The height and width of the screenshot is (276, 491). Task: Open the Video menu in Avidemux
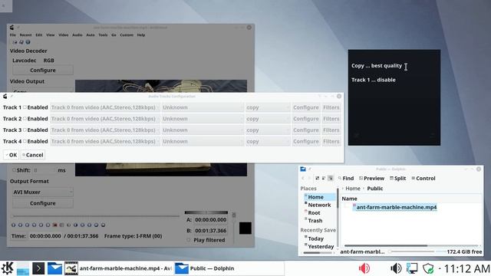[63, 35]
